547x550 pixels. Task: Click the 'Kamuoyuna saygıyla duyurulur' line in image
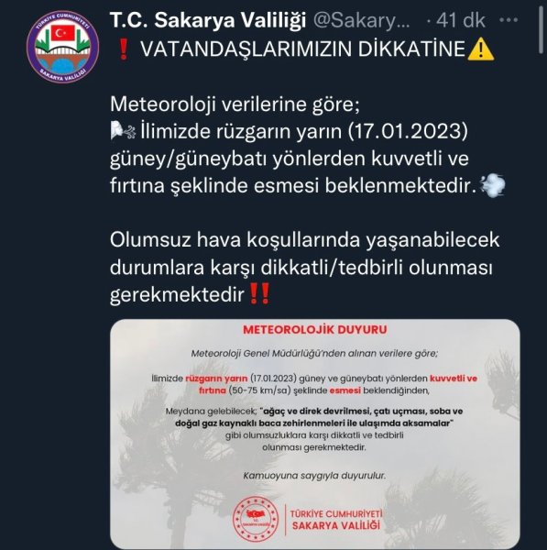click(x=314, y=476)
